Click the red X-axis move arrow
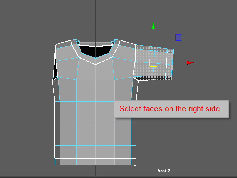Viewport: 237px width, 178px height. [190, 63]
